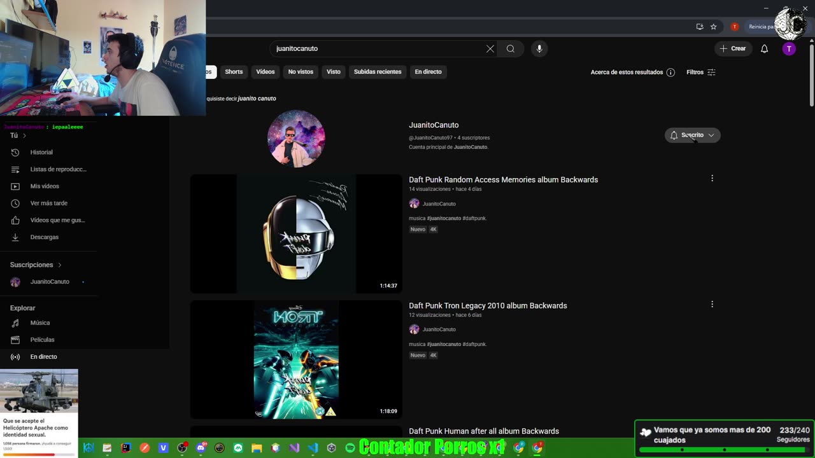The width and height of the screenshot is (815, 458).
Task: Open the JuanitoCanuto channel name result
Action: (x=434, y=125)
